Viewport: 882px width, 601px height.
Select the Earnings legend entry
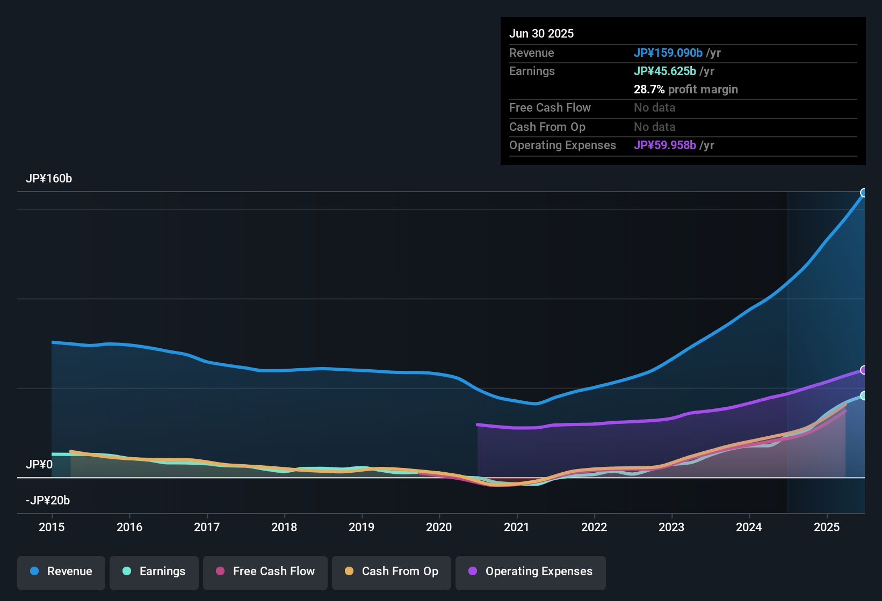coord(154,571)
